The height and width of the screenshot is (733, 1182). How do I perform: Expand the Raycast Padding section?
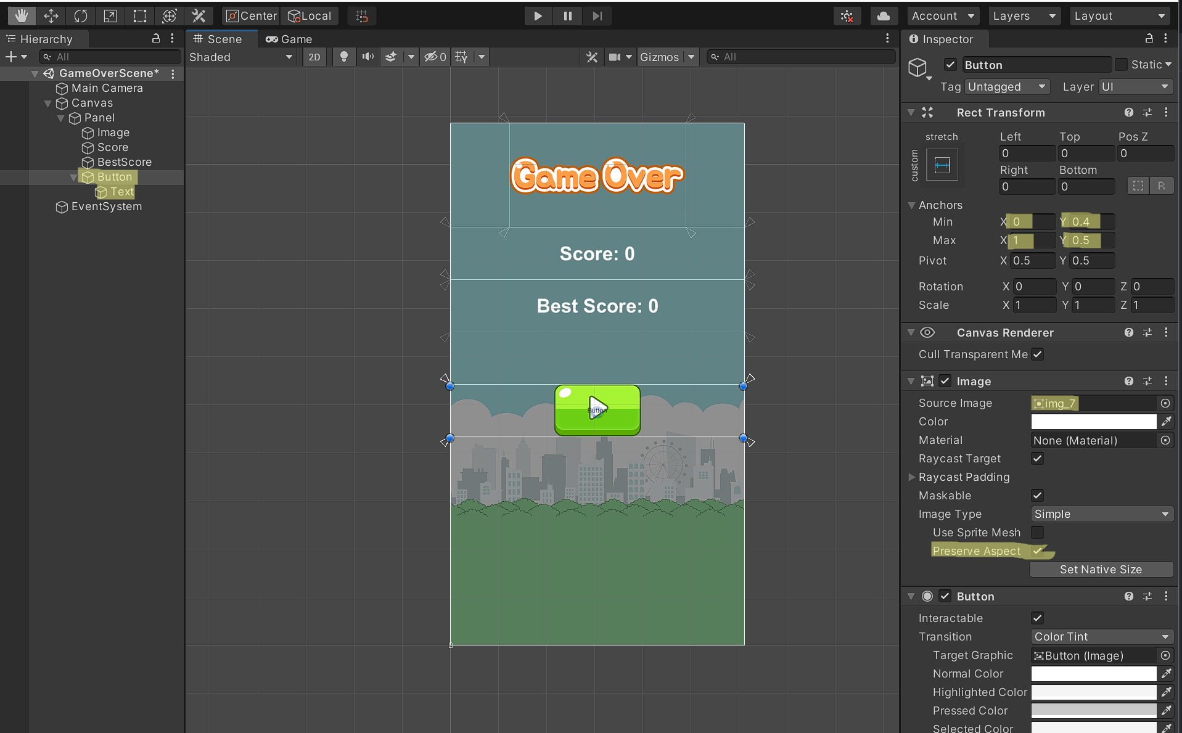click(912, 477)
